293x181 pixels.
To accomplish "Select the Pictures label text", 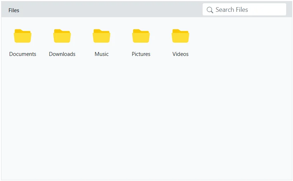I will [141, 54].
